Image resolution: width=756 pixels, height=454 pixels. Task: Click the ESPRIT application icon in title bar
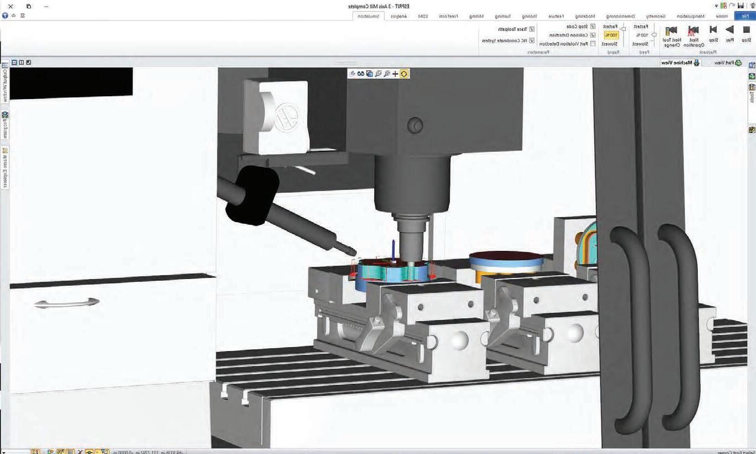pyautogui.click(x=753, y=6)
